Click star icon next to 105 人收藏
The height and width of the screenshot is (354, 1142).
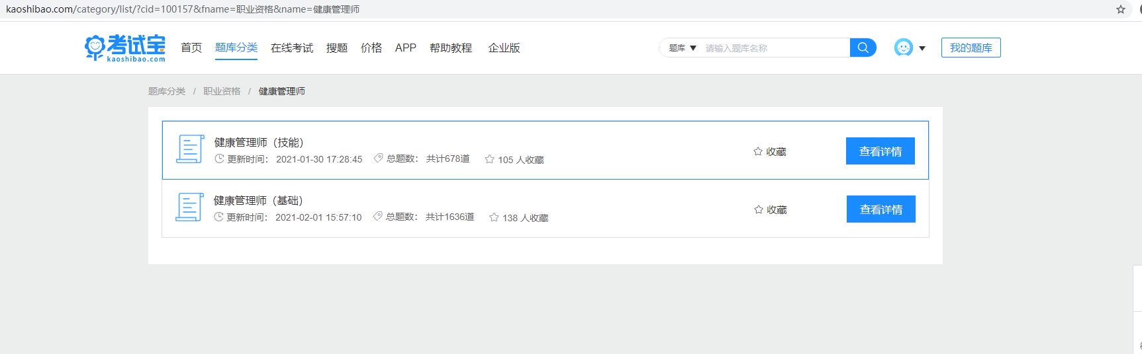pyautogui.click(x=490, y=159)
